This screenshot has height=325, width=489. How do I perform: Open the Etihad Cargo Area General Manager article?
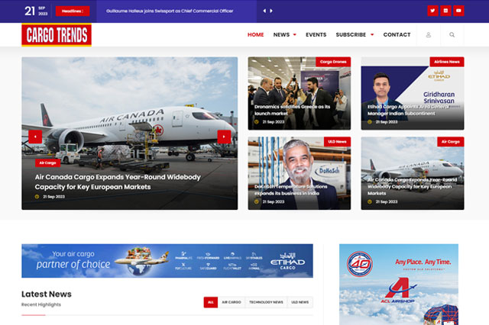(x=408, y=110)
